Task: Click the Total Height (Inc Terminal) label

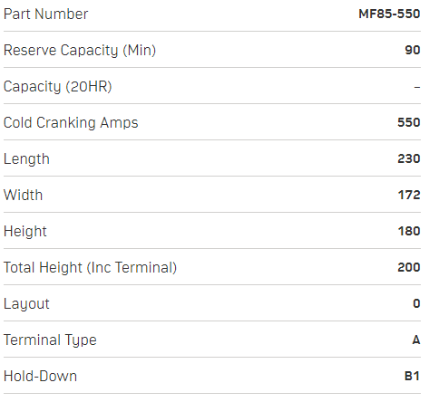Action: point(90,268)
